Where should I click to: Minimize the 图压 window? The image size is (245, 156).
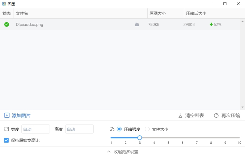212,4
